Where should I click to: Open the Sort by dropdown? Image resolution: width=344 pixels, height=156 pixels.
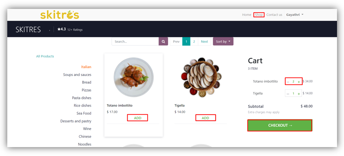click(223, 41)
